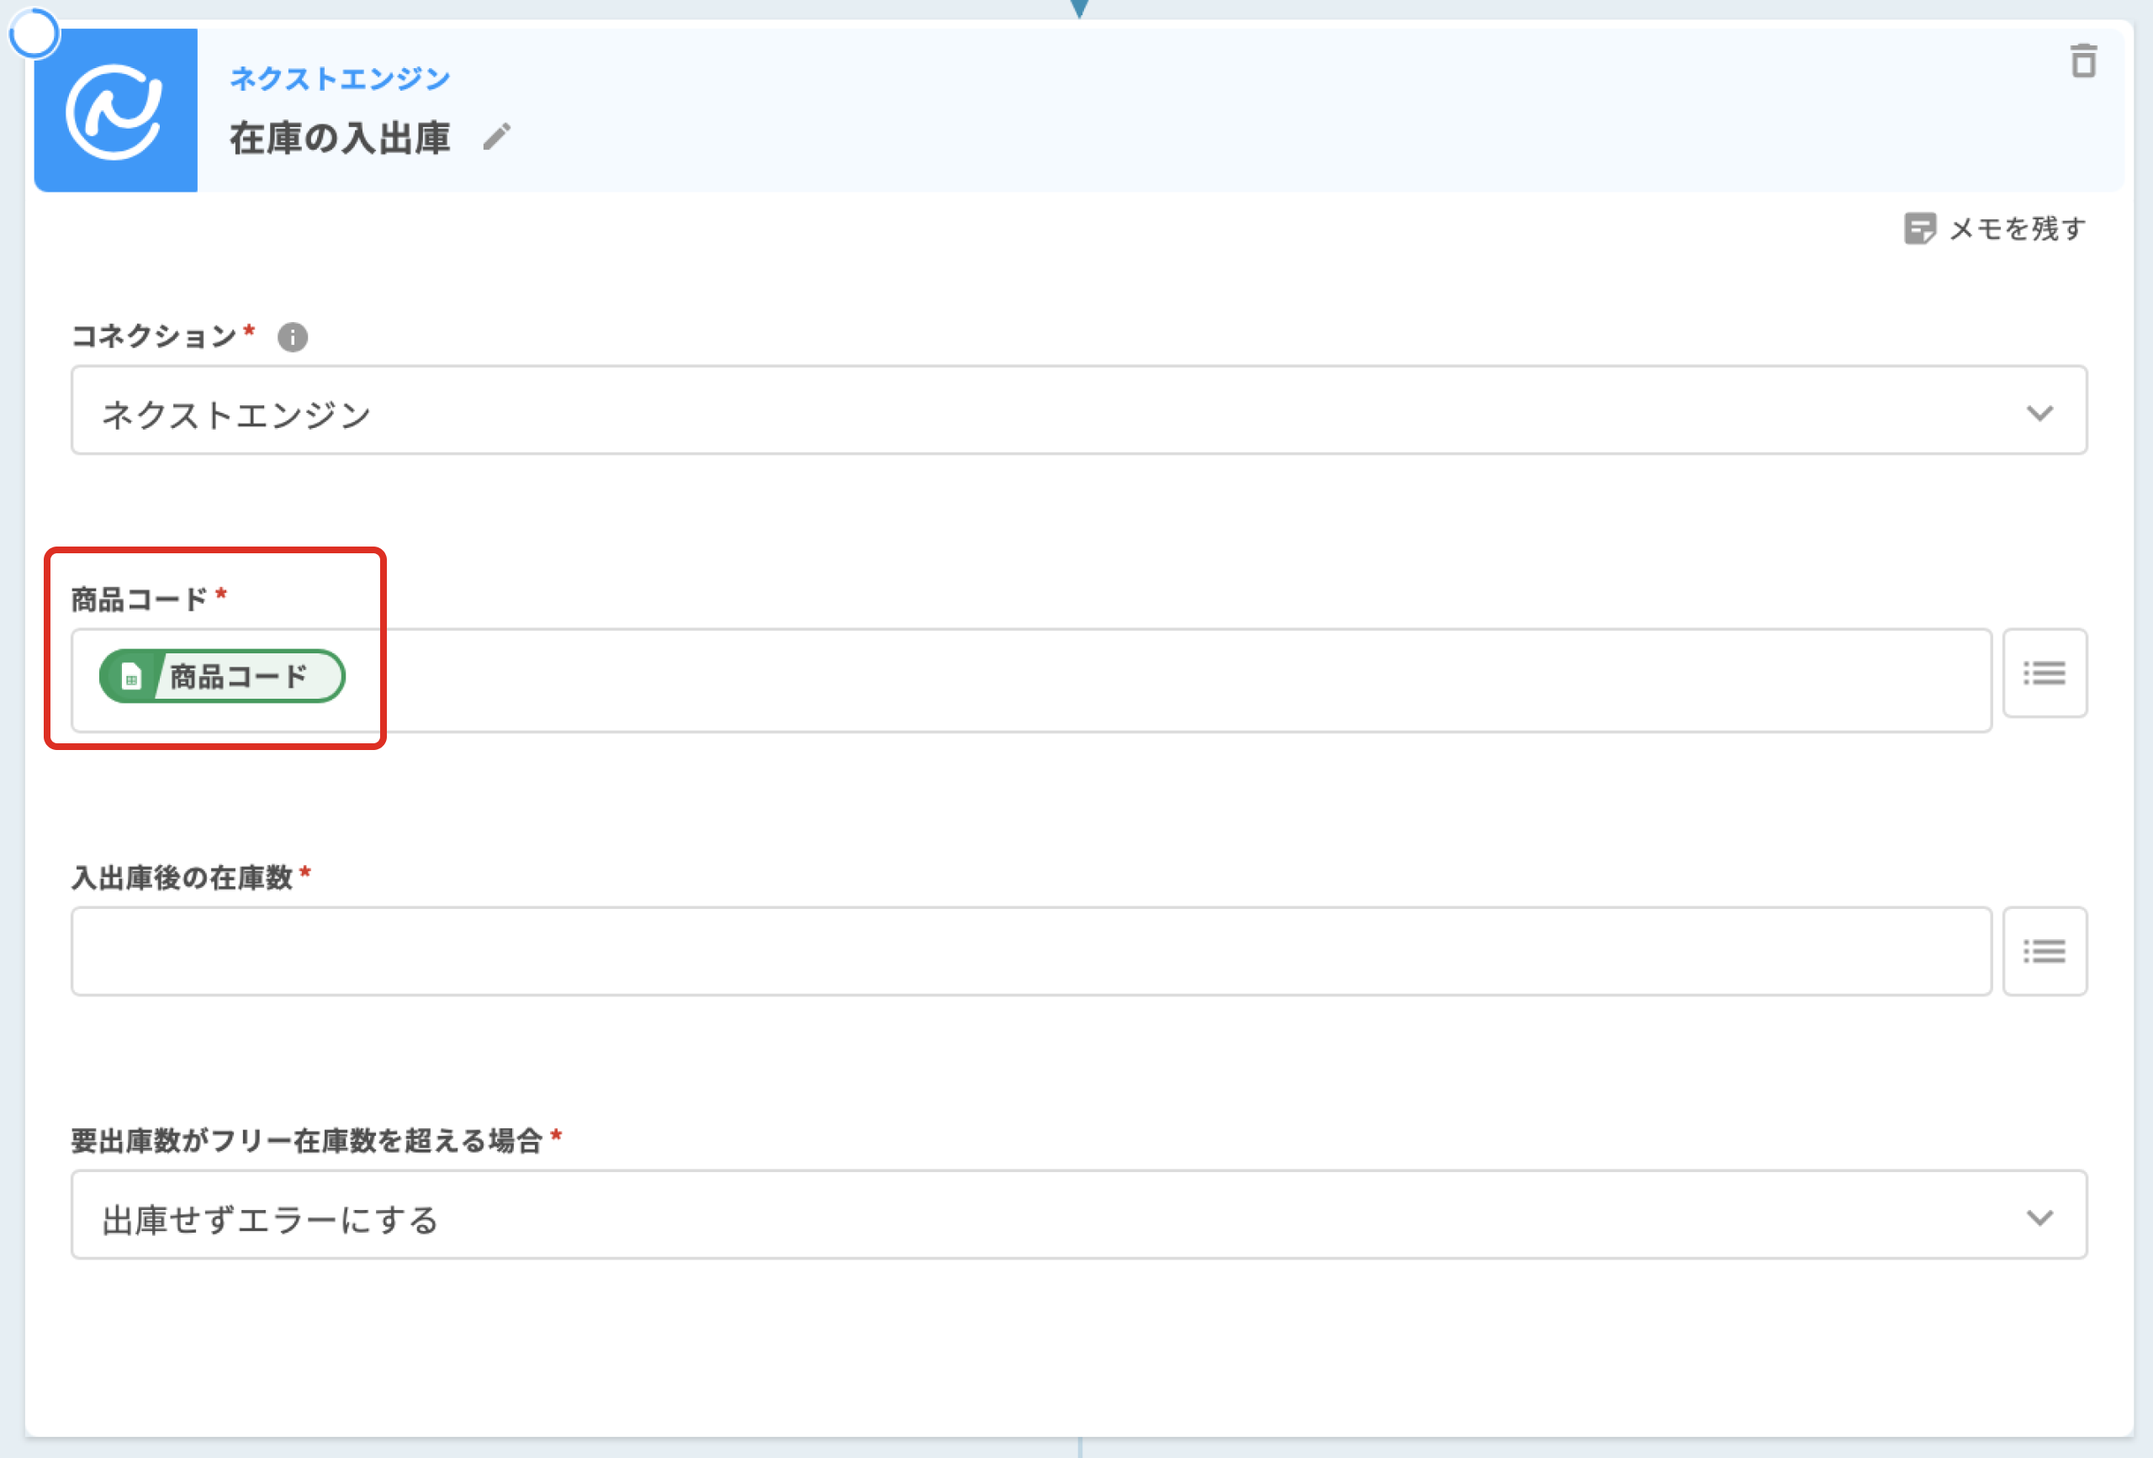Click spreadsheet icon in 商品コード pill
This screenshot has width=2153, height=1458.
[x=131, y=677]
